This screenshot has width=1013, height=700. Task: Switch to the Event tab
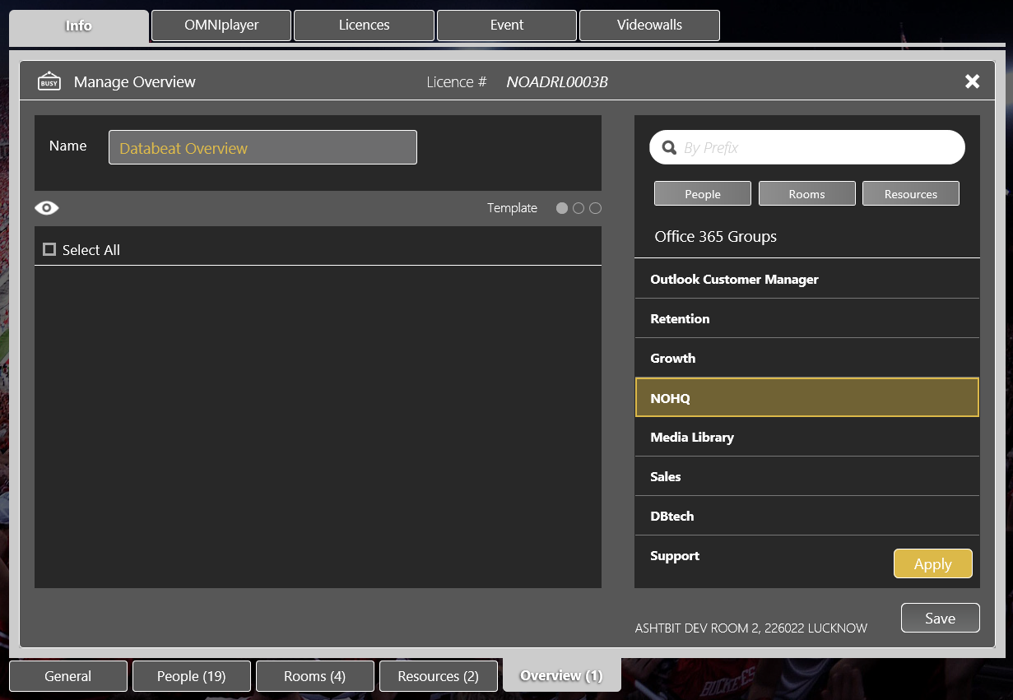(507, 25)
